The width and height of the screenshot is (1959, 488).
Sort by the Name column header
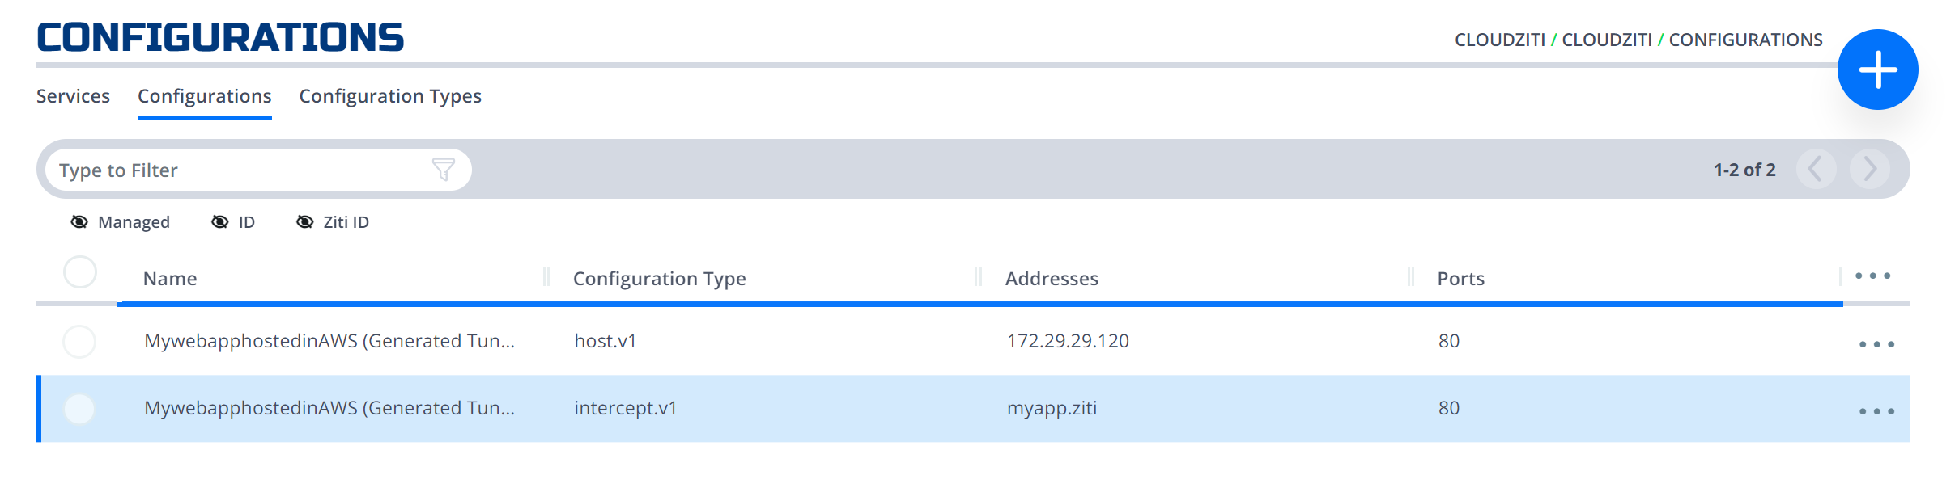coord(170,279)
